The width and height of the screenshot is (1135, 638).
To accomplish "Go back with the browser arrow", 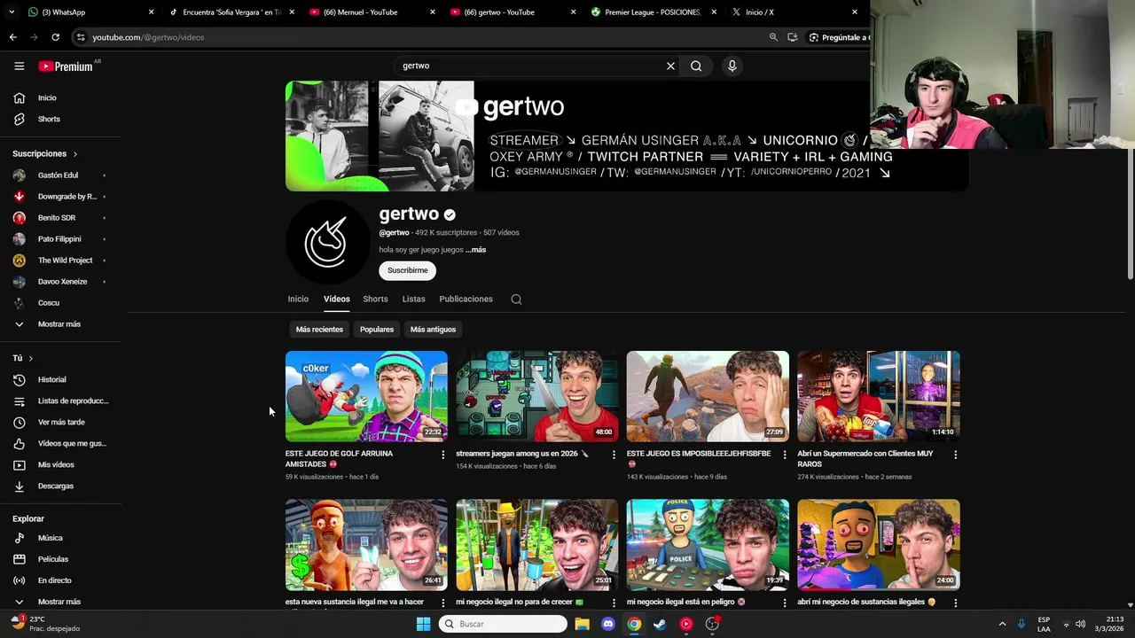I will pyautogui.click(x=13, y=37).
